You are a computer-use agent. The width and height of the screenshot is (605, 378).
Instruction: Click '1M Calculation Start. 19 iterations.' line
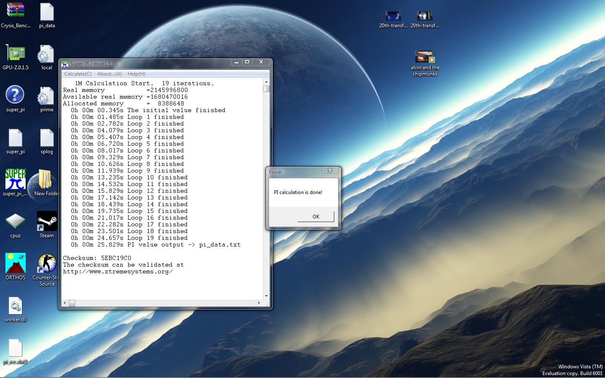point(145,84)
